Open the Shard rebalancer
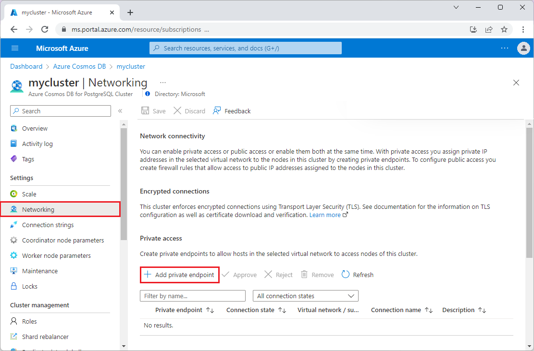Image resolution: width=534 pixels, height=351 pixels. click(45, 337)
